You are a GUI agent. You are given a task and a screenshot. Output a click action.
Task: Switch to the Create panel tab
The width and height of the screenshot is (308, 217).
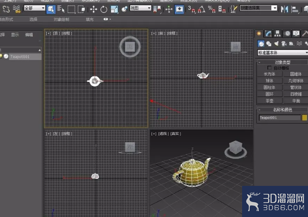259,34
